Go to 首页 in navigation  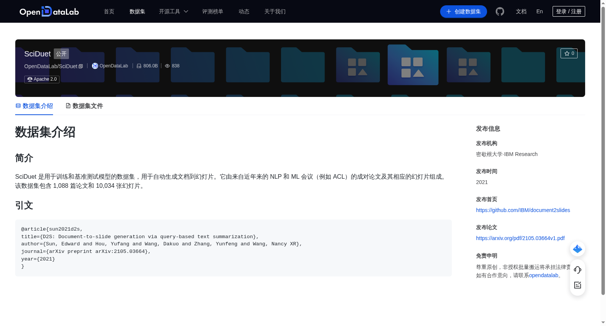[109, 12]
